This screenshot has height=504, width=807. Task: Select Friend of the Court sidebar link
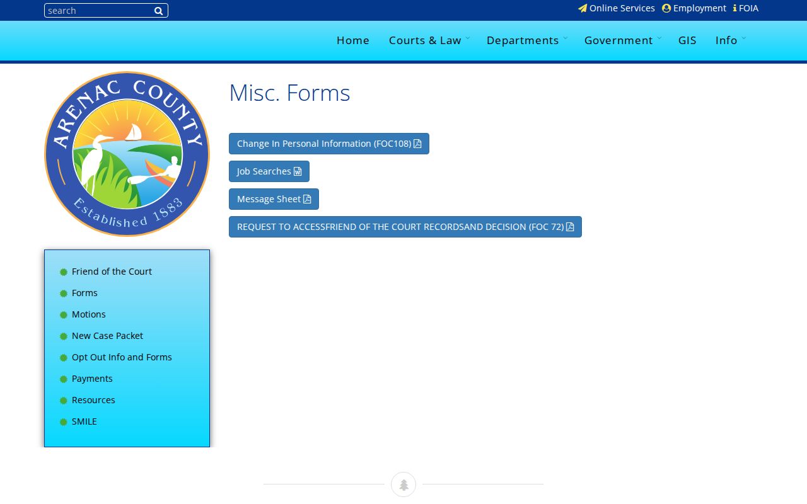coord(112,272)
